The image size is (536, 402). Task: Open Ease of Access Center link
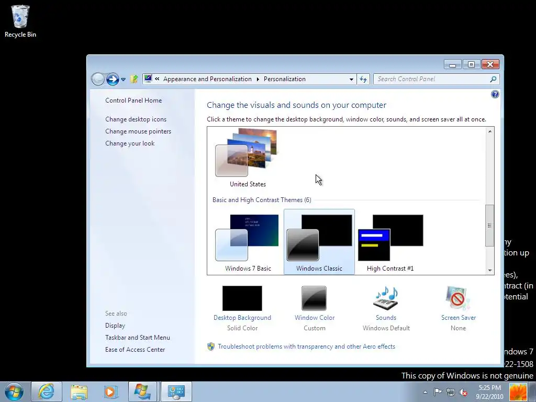tap(135, 349)
